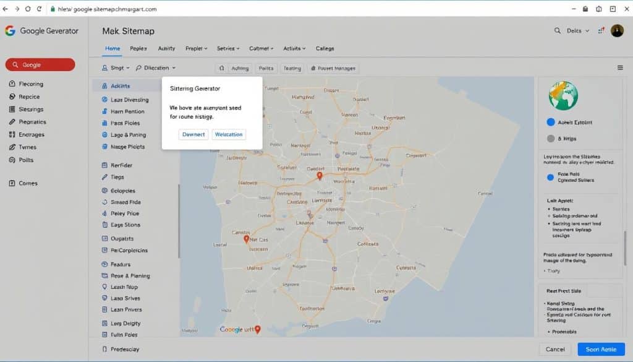The width and height of the screenshot is (633, 362).
Task: Reload the page in the browser
Action: (x=39, y=9)
